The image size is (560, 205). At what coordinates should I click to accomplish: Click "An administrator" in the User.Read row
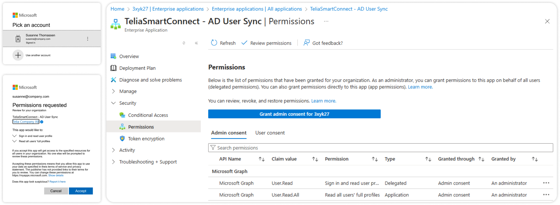pyautogui.click(x=509, y=183)
